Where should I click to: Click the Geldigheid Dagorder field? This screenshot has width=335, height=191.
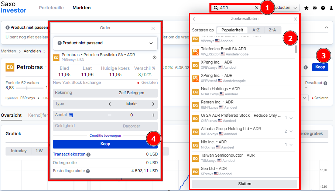(x=105, y=126)
